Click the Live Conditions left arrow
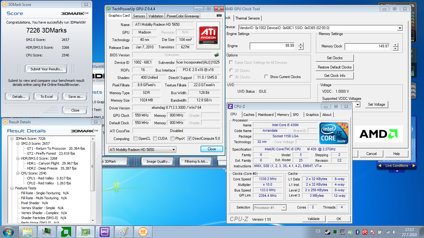 coord(380,166)
